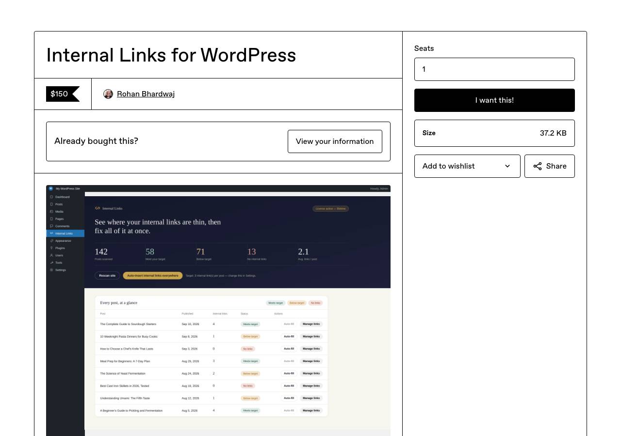This screenshot has height=436, width=621.
Task: Click Rohan Bhardwaj's avatar image
Action: pos(108,94)
